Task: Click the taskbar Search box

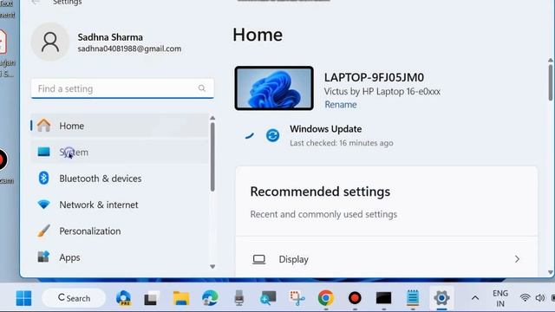Action: 74,298
